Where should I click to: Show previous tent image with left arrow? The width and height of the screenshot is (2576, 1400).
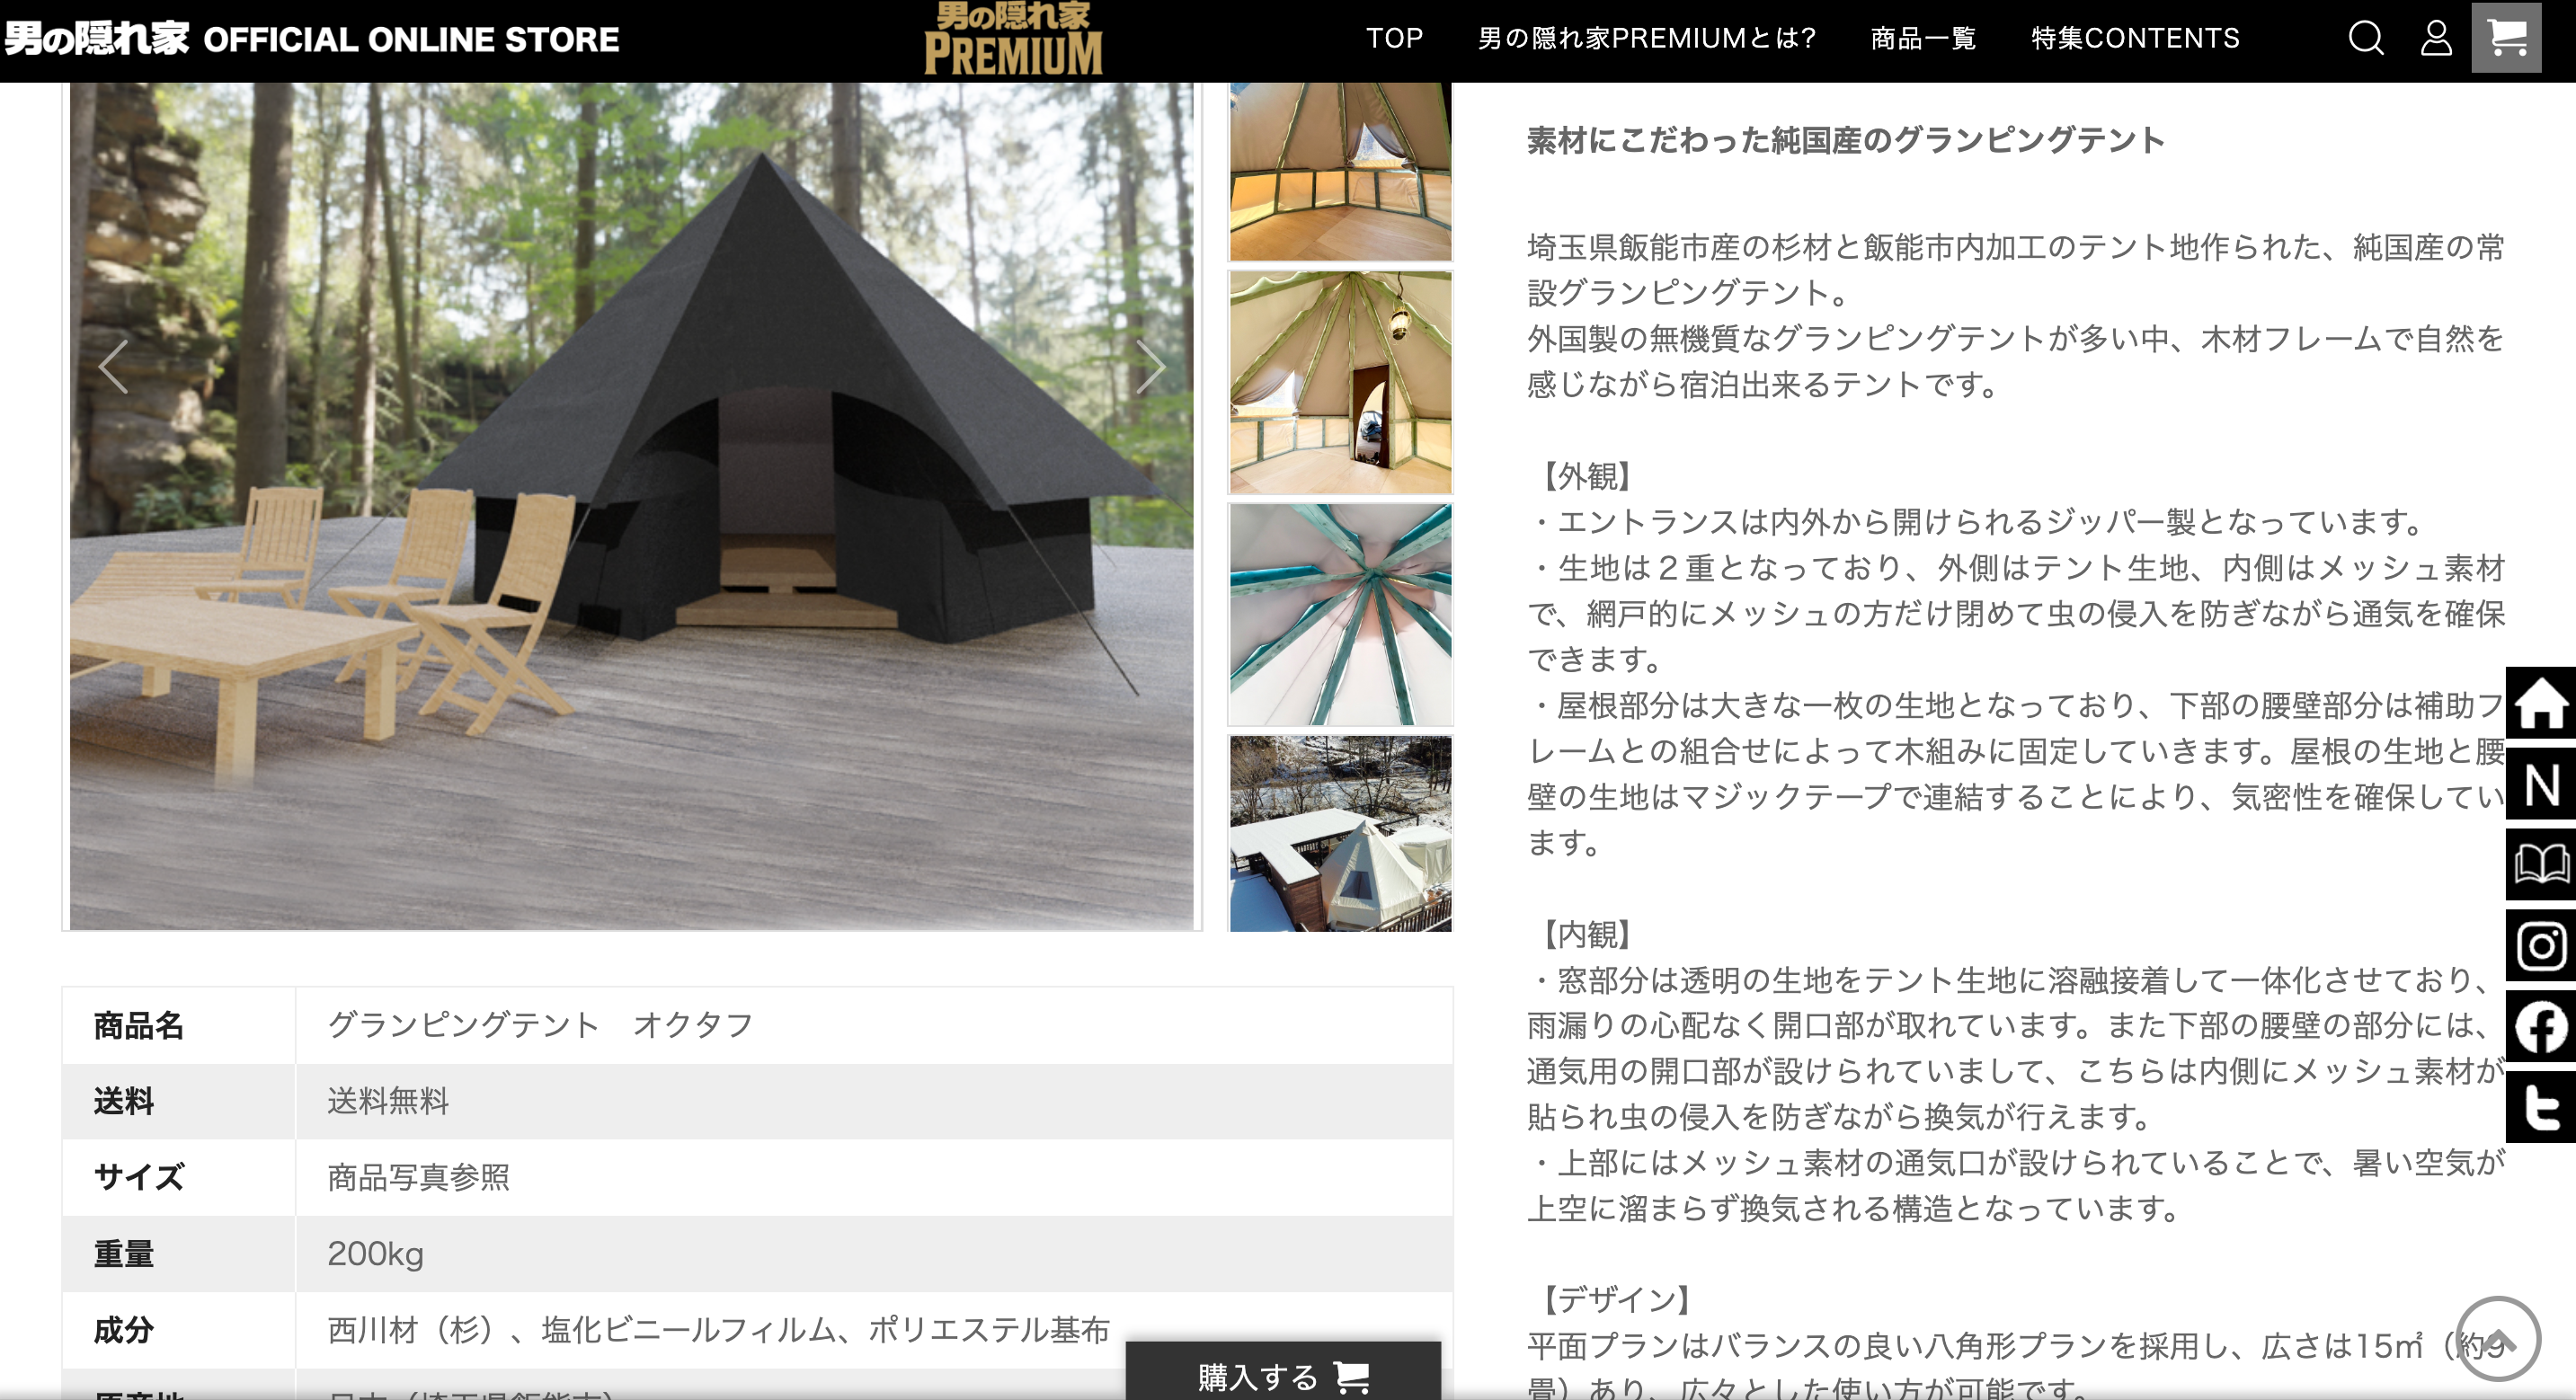(114, 366)
